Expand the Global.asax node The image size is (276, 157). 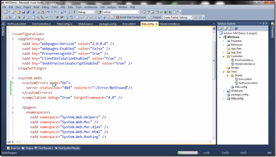[x=224, y=91]
